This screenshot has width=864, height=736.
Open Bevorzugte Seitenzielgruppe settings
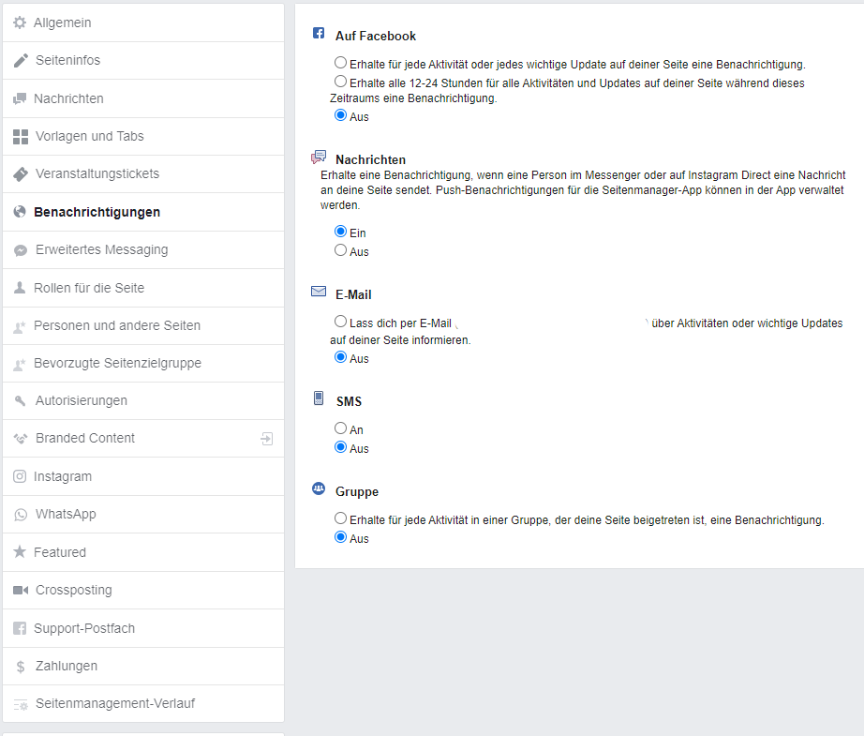tap(143, 364)
